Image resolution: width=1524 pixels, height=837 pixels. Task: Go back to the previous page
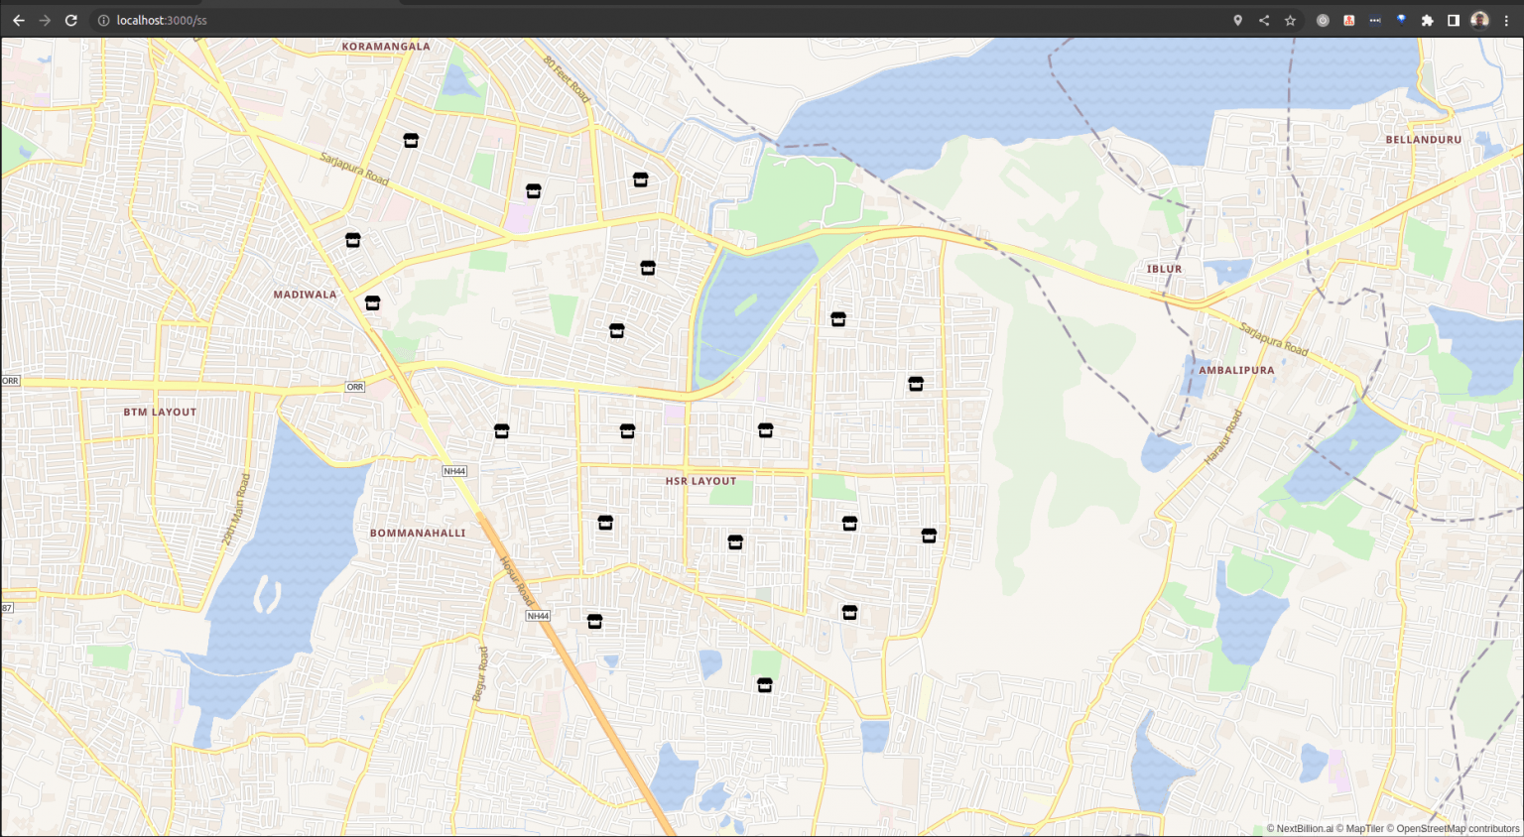19,20
